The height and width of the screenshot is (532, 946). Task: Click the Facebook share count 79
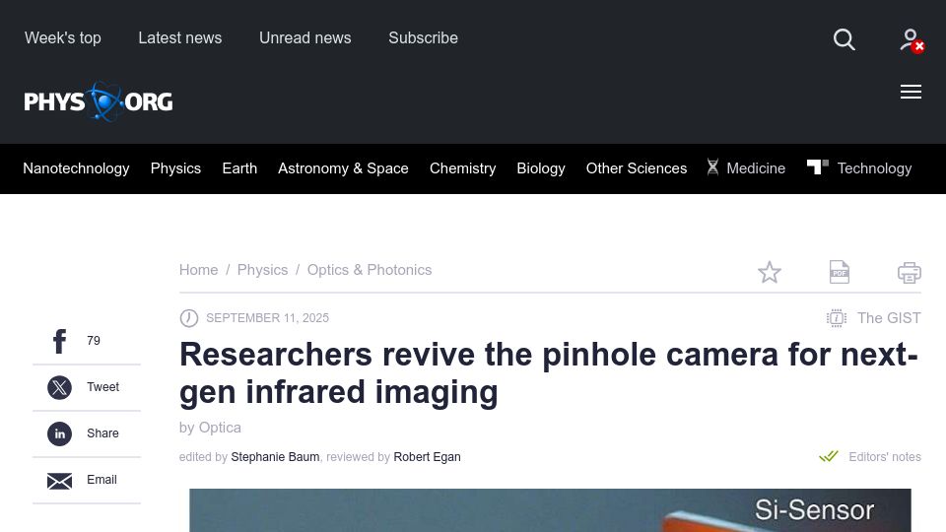click(x=94, y=341)
